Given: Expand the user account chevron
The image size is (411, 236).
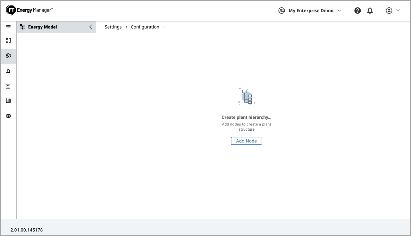Looking at the screenshot, I should [398, 11].
